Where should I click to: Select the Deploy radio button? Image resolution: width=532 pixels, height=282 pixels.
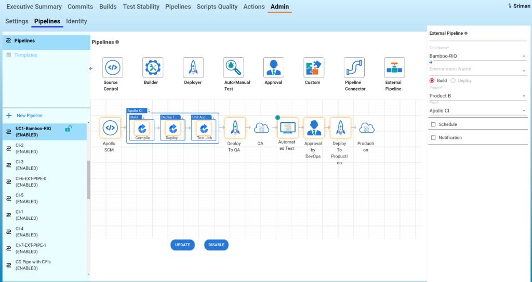[453, 80]
